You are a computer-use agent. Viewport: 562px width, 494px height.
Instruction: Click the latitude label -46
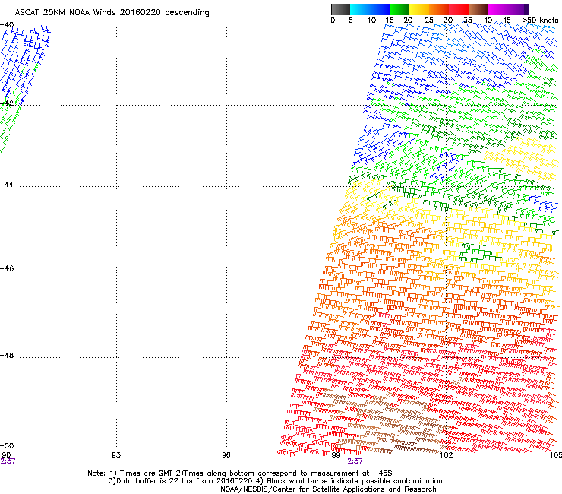click(x=7, y=269)
